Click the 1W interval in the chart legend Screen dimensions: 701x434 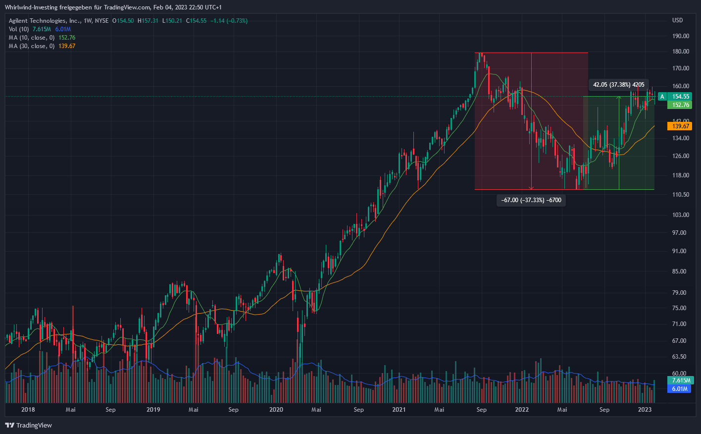pyautogui.click(x=88, y=21)
